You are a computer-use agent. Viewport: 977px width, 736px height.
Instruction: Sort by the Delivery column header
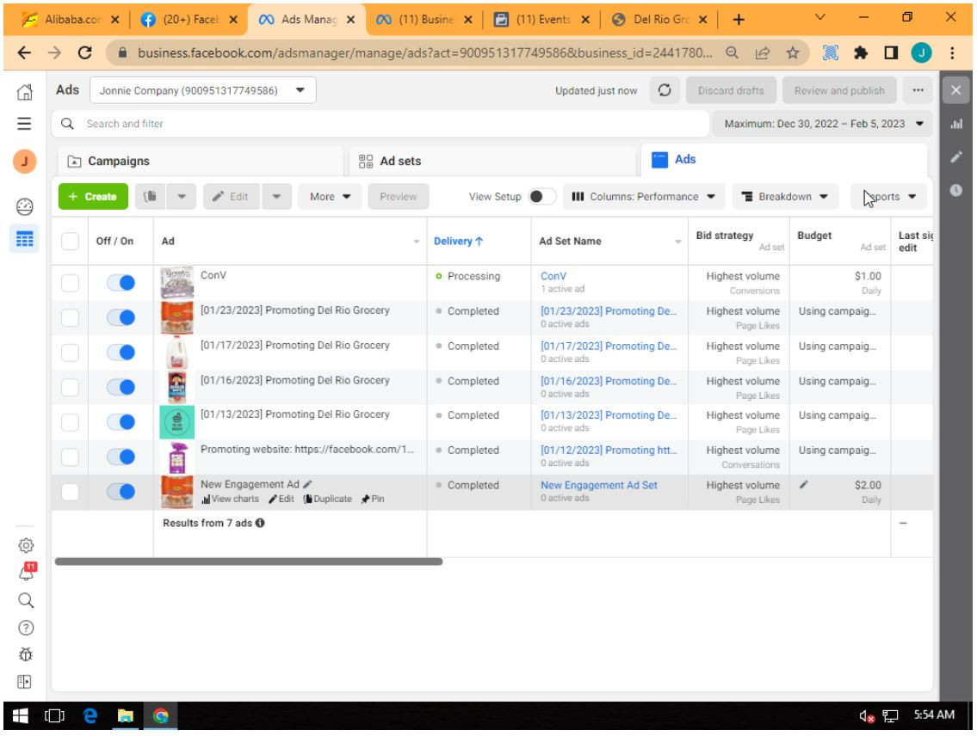(x=458, y=242)
